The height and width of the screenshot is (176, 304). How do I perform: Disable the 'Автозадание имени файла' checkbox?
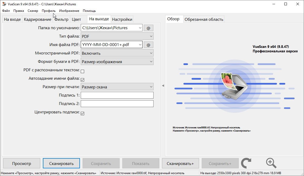coord(82,80)
